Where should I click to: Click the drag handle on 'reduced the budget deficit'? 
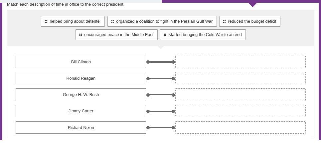click(224, 21)
